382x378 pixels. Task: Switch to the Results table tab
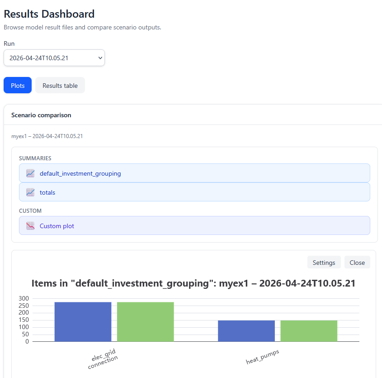tap(60, 86)
